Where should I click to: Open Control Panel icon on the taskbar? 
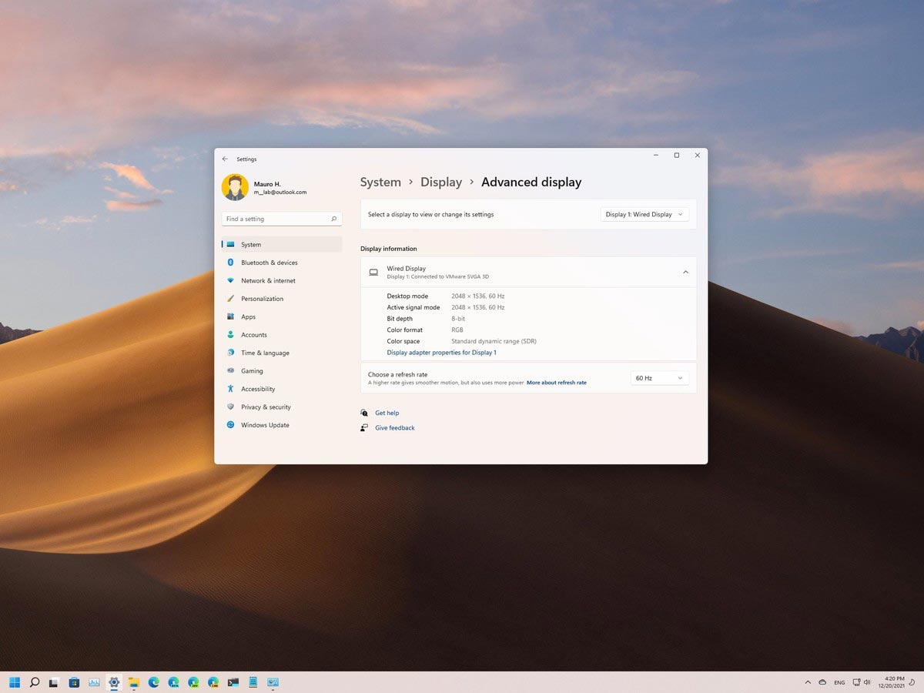point(273,682)
